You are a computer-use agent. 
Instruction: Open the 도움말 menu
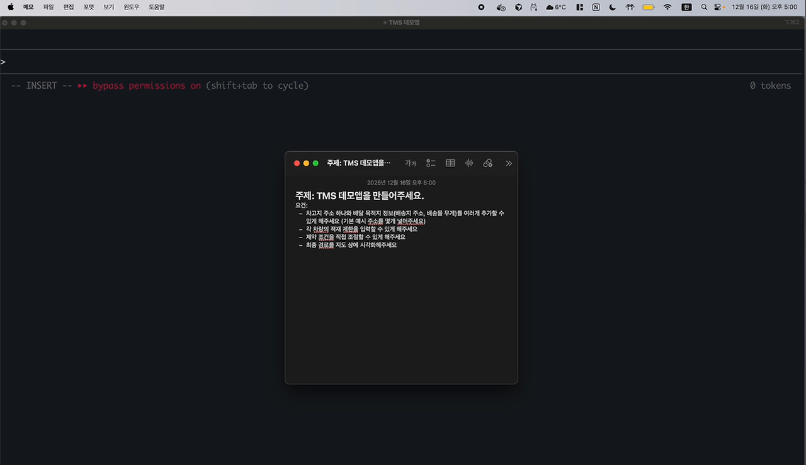pos(157,7)
